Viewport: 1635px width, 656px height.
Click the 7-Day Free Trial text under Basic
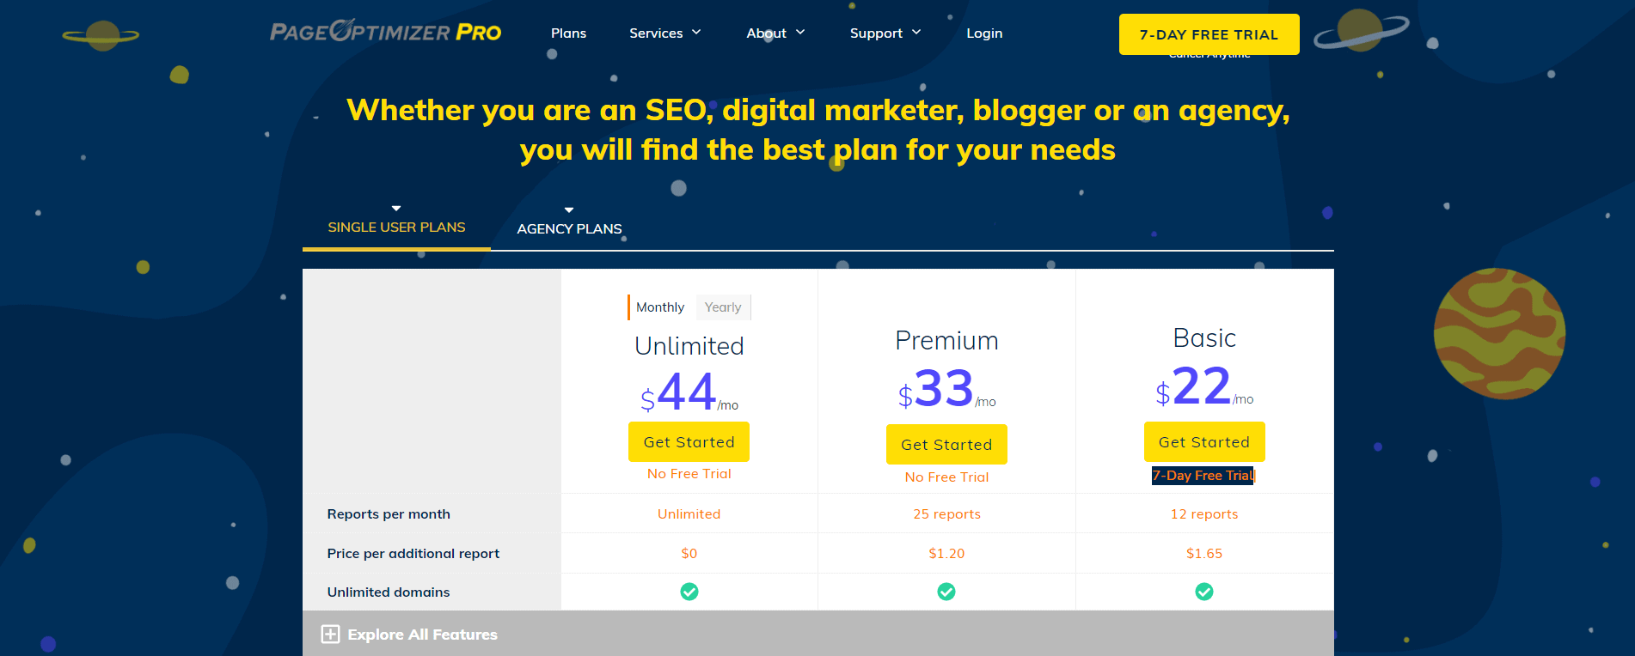pyautogui.click(x=1203, y=476)
